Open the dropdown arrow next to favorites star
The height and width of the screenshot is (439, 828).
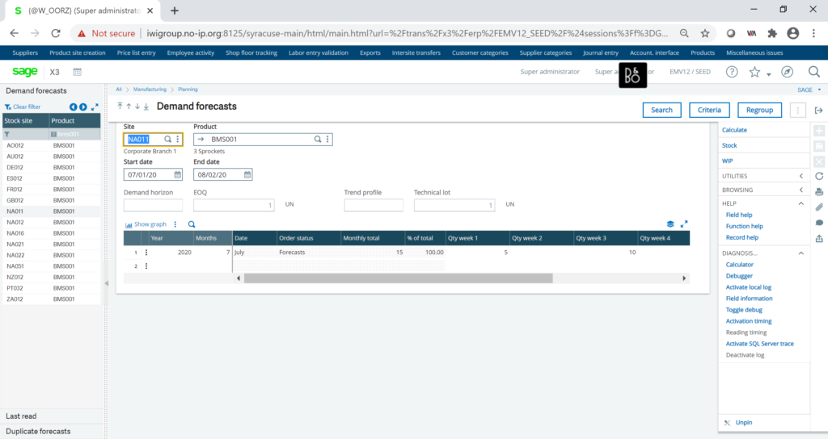(769, 74)
